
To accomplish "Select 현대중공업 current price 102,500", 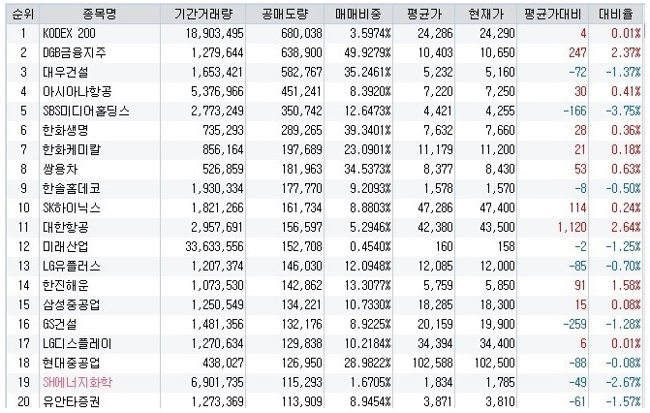I will point(495,364).
